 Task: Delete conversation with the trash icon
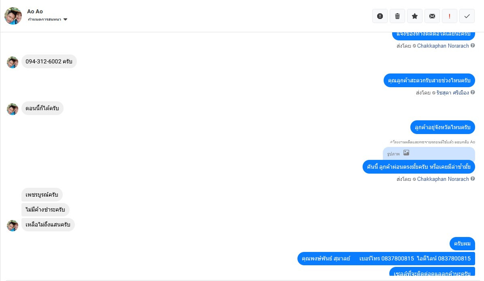pos(397,16)
